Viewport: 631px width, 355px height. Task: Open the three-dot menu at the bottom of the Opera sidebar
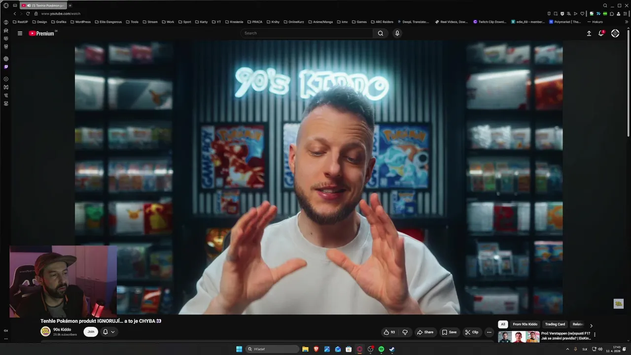click(6, 339)
